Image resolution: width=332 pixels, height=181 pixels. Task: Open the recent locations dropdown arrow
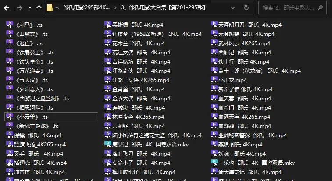30,8
